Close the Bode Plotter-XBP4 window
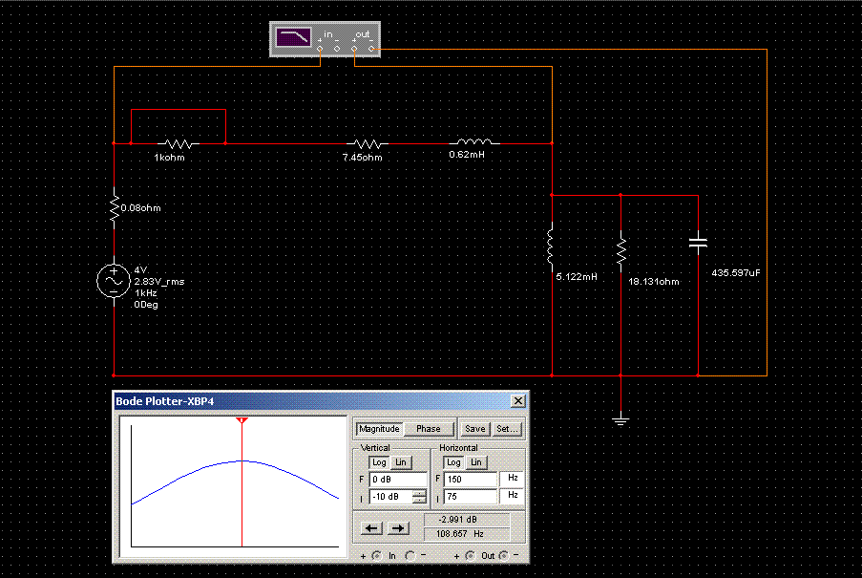 coord(517,401)
